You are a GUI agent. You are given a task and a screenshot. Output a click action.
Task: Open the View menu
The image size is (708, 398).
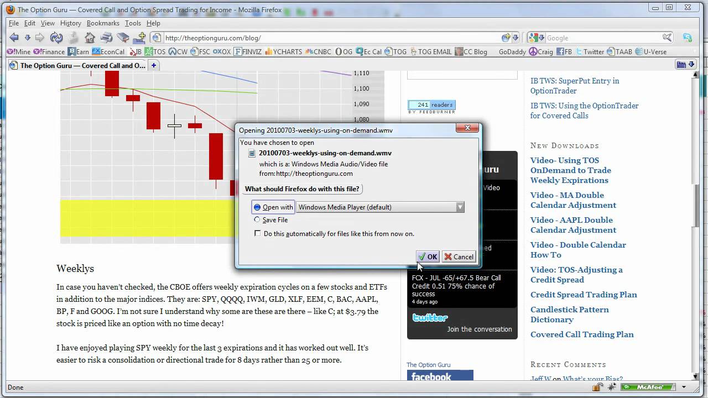(48, 23)
